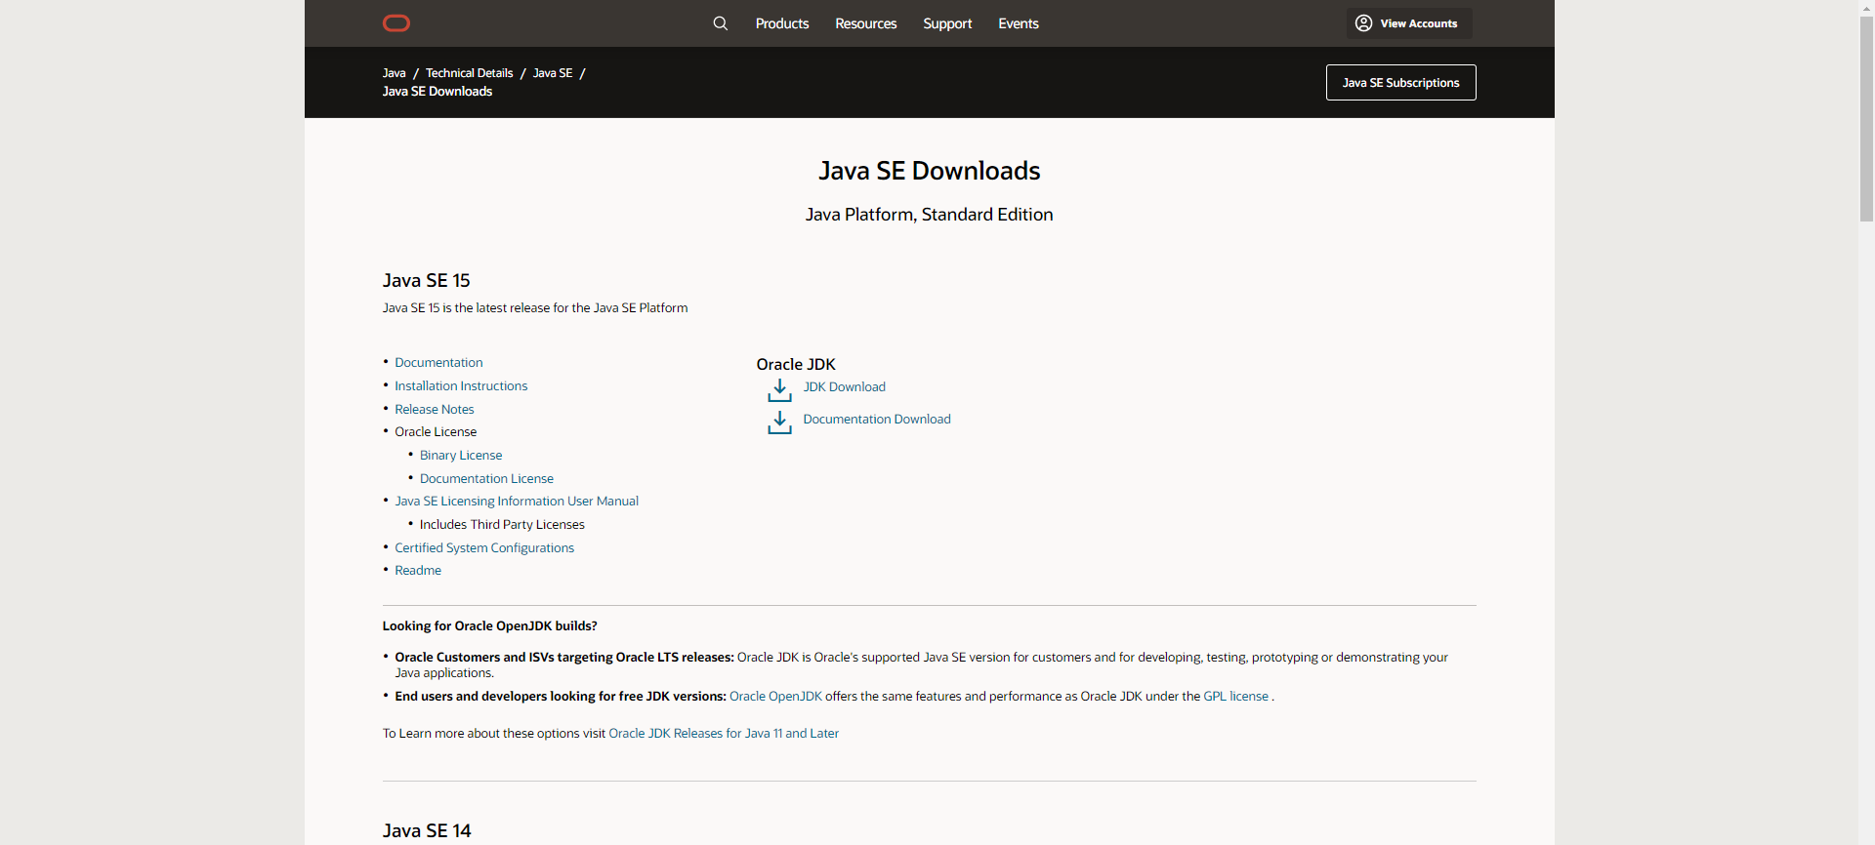Click the Documentation Download link text

tap(877, 420)
